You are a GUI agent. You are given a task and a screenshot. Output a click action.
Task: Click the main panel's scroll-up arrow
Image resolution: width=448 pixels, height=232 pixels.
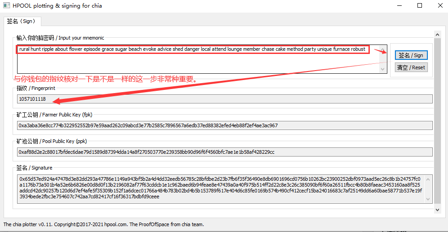point(436,35)
